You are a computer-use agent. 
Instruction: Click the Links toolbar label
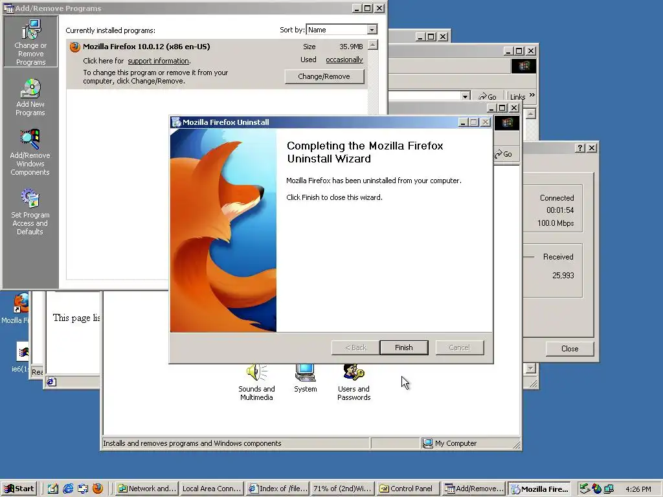click(x=517, y=97)
